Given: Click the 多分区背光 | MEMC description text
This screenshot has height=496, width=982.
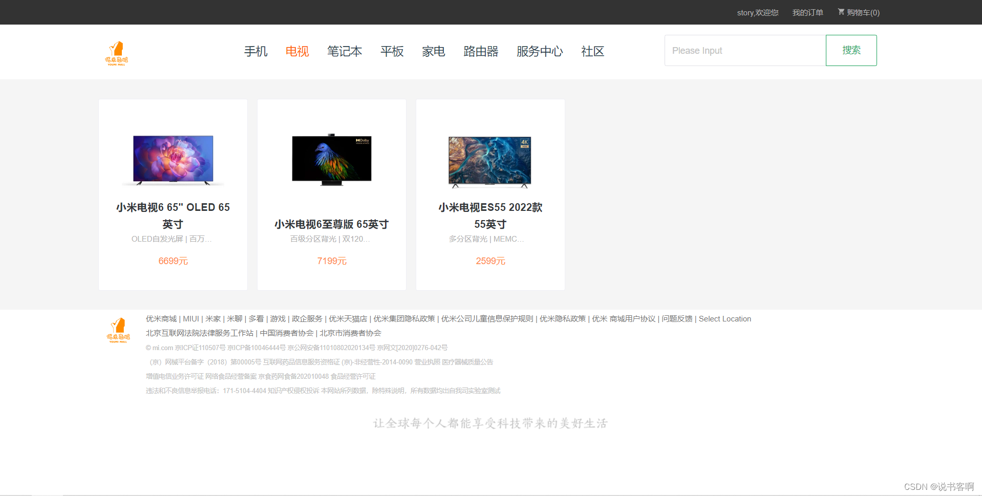Looking at the screenshot, I should click(486, 239).
